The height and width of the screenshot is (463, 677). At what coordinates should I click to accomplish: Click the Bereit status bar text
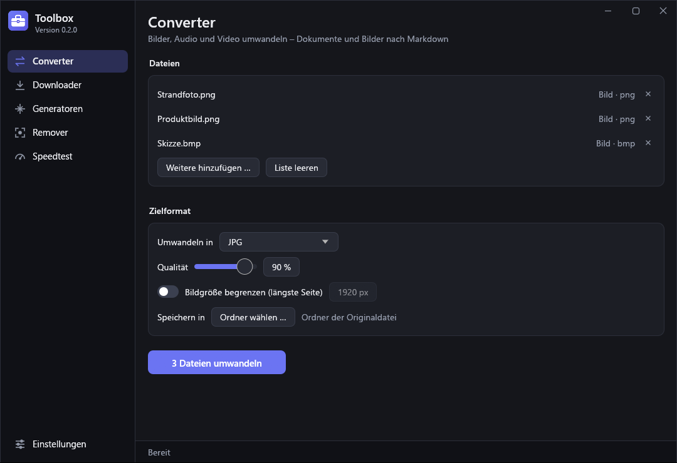159,452
